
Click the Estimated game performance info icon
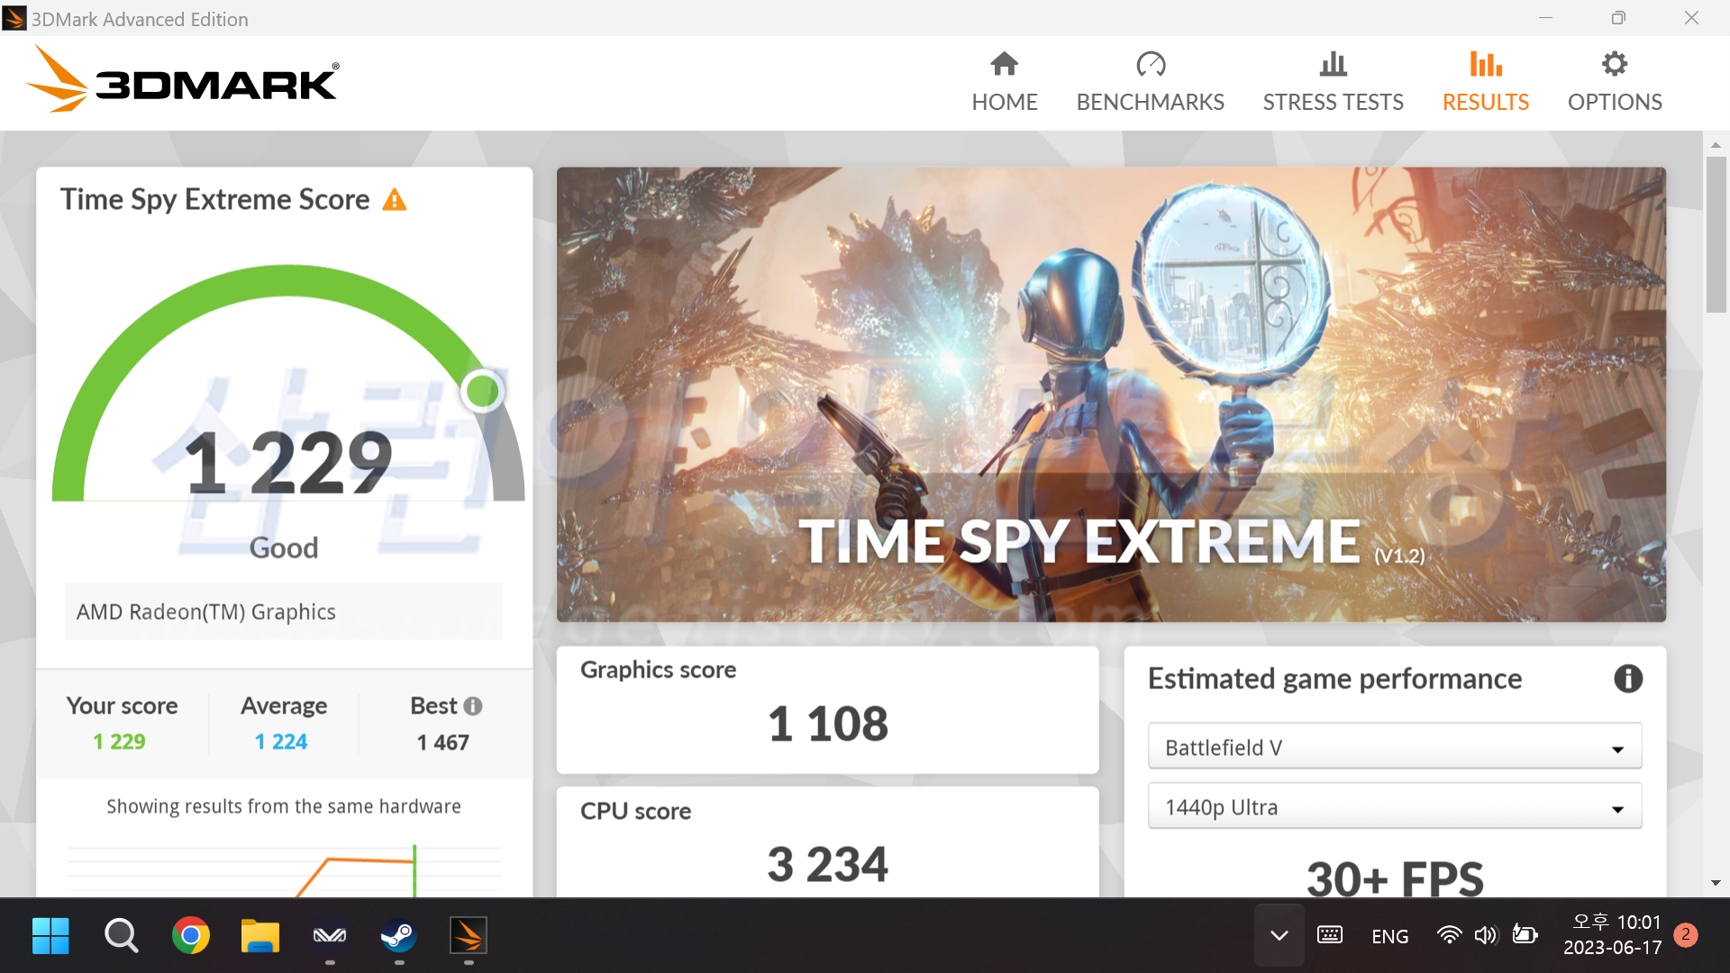click(x=1627, y=678)
